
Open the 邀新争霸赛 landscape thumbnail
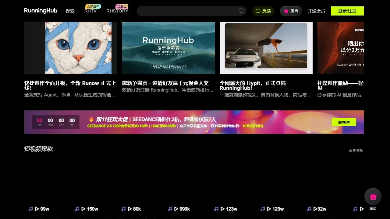168,48
